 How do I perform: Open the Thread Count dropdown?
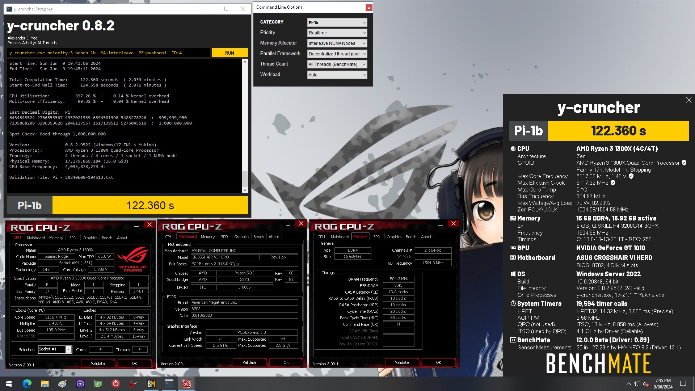pyautogui.click(x=337, y=64)
